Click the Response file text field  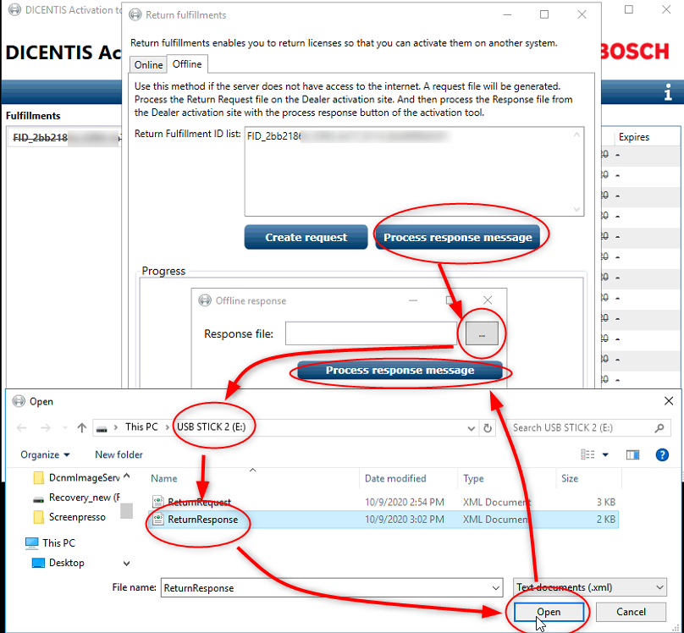tap(371, 334)
